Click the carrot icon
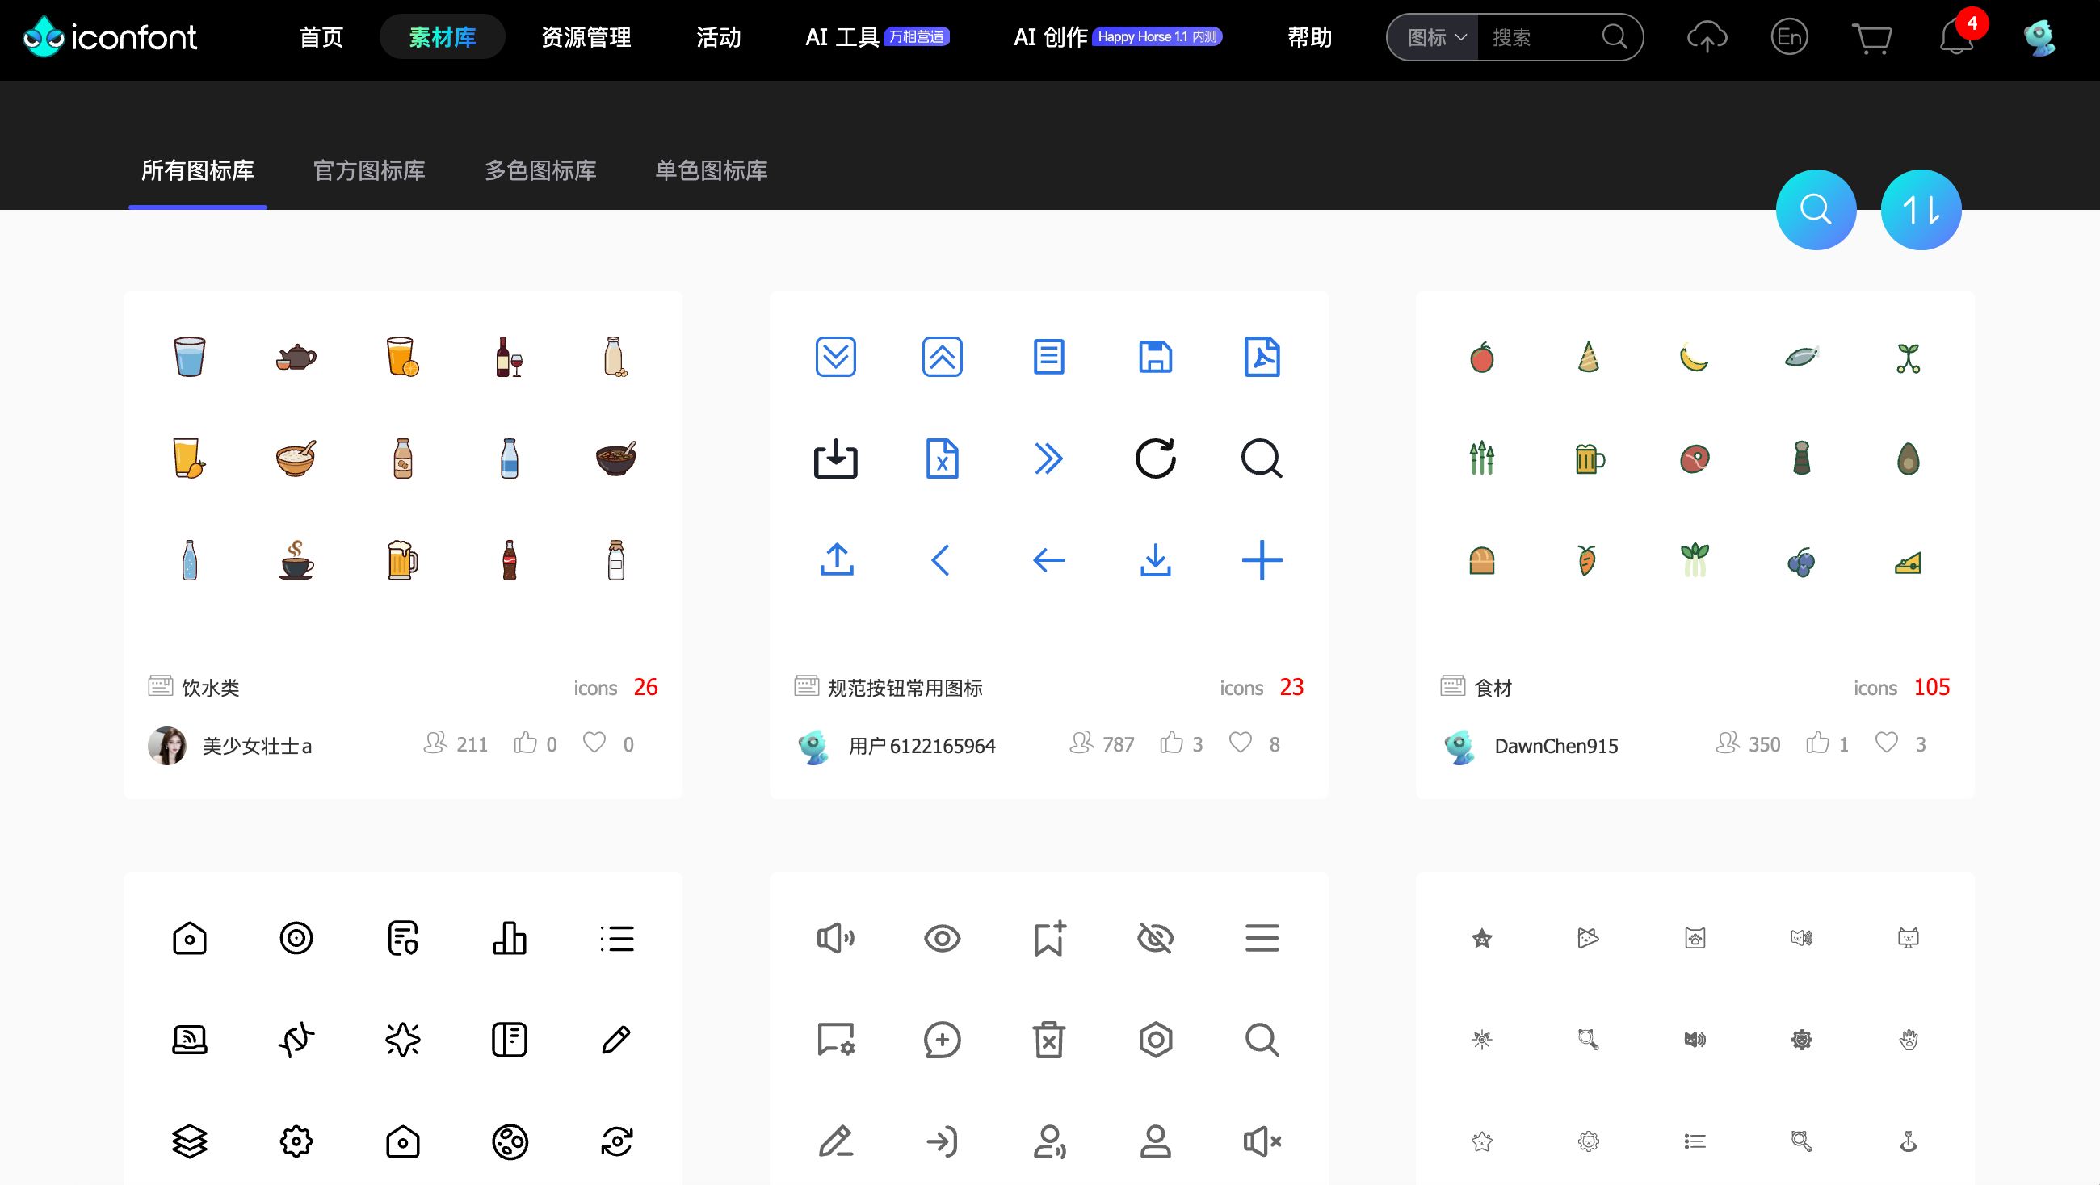Image resolution: width=2100 pixels, height=1185 pixels. (x=1586, y=561)
